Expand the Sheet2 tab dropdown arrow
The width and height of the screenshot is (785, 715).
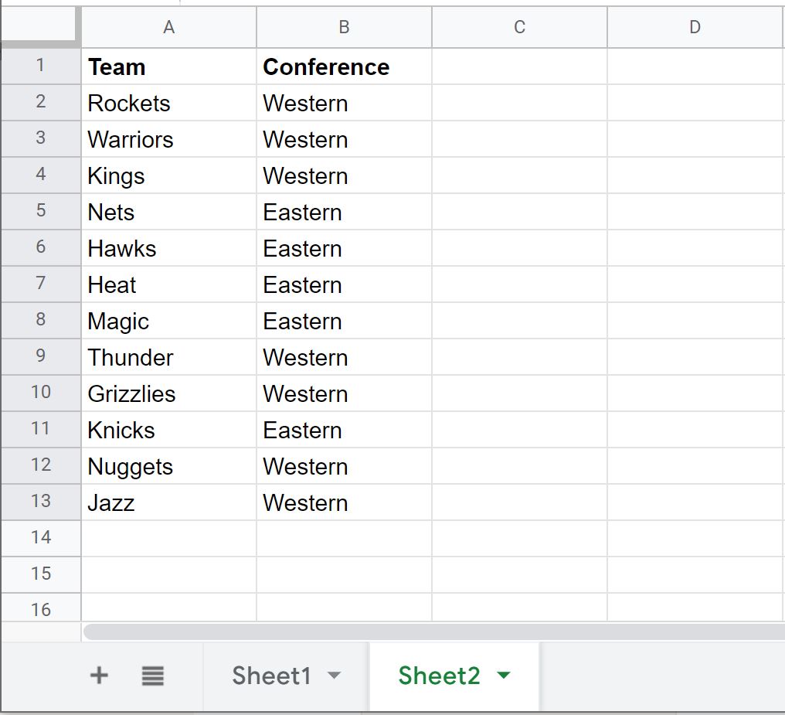coord(504,676)
